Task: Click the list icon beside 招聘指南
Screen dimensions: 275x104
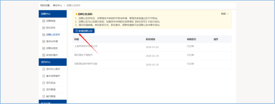Action: 44,21
